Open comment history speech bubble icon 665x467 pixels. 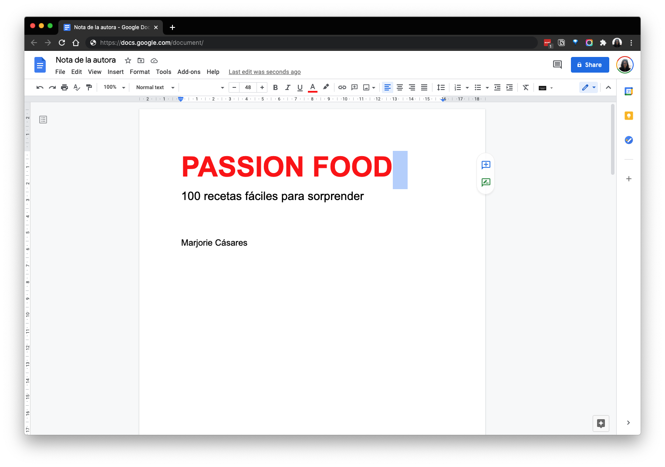(557, 65)
